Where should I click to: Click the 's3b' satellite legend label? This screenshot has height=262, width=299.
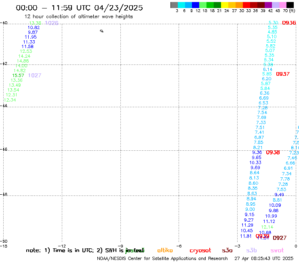pos(251,250)
